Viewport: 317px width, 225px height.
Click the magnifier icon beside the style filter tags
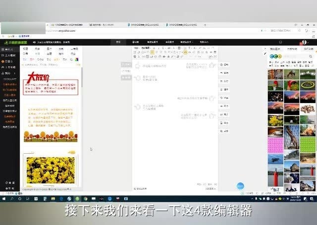[71, 59]
